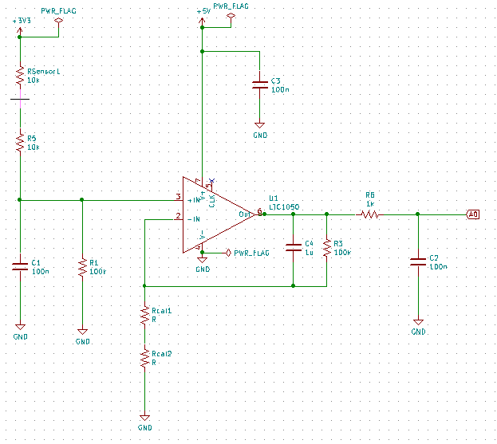Click the '1k' value of R6

point(370,203)
